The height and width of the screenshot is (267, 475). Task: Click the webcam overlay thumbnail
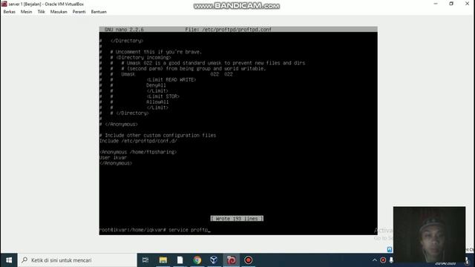[429, 234]
